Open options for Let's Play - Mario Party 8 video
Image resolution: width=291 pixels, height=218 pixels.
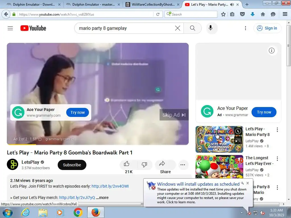coord(277,130)
